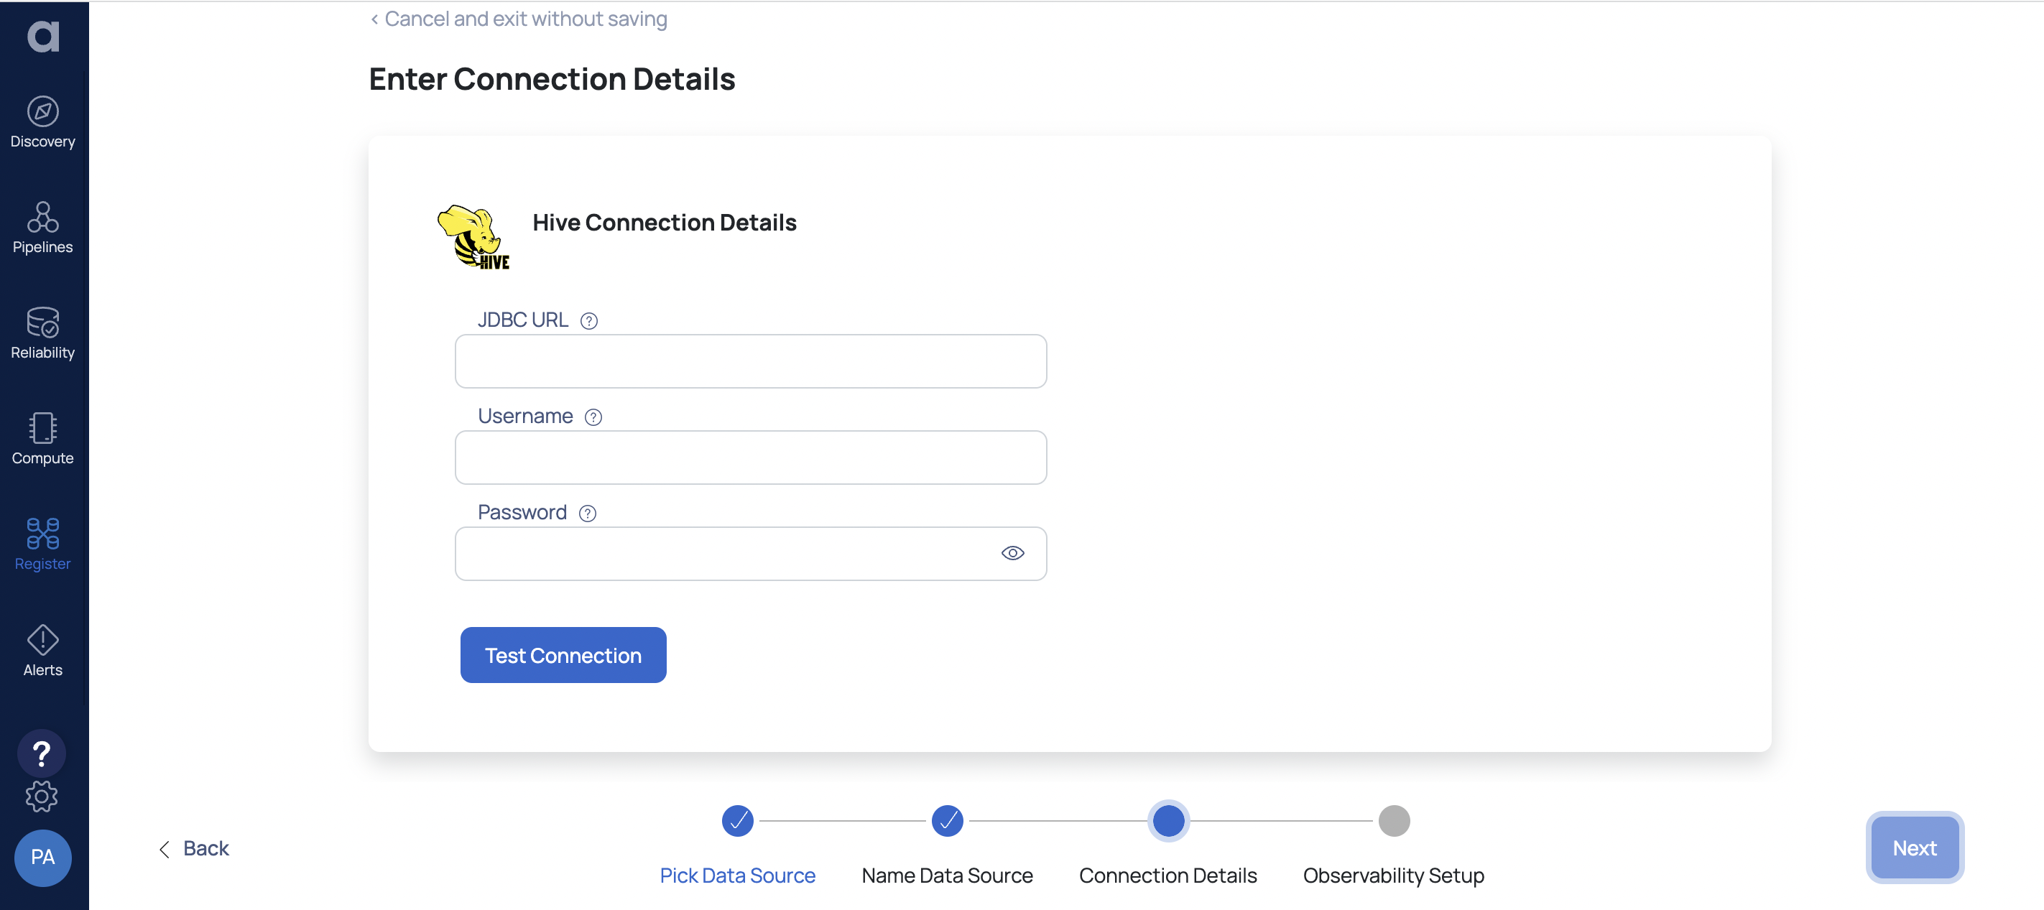Screen dimensions: 2044x910
Task: Select the Connection Details step
Action: [x=1168, y=875]
